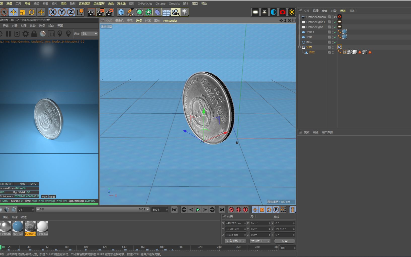Select the Move tool in the top toolbar

point(14,12)
